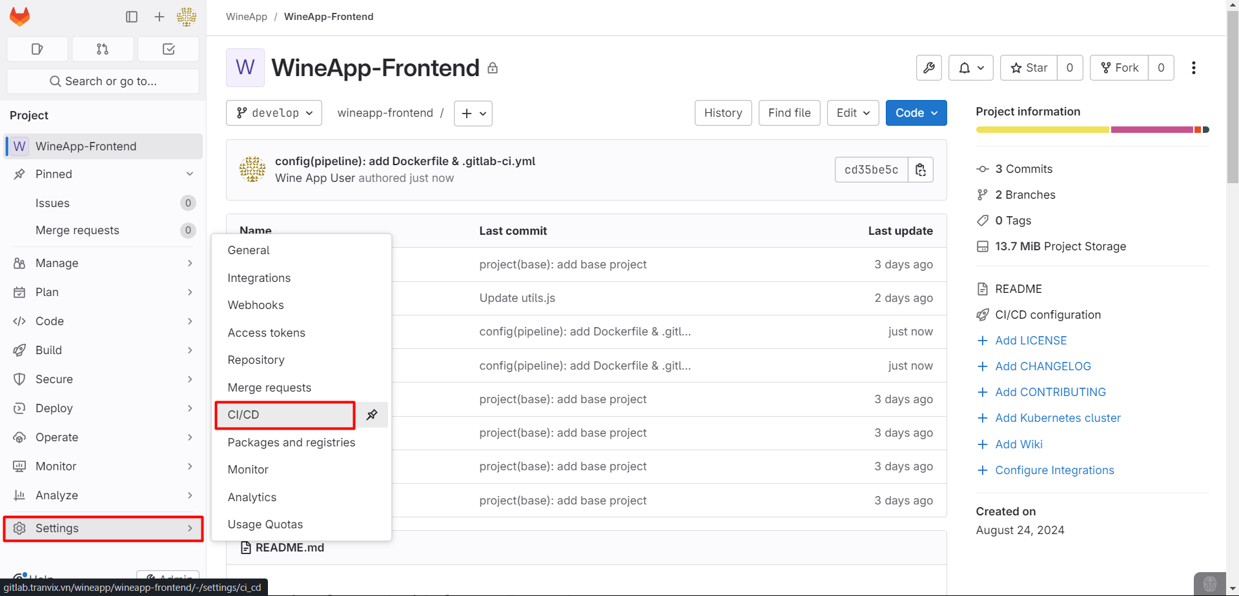Follow the Add LICENSE link
This screenshot has height=596, width=1239.
point(1030,341)
